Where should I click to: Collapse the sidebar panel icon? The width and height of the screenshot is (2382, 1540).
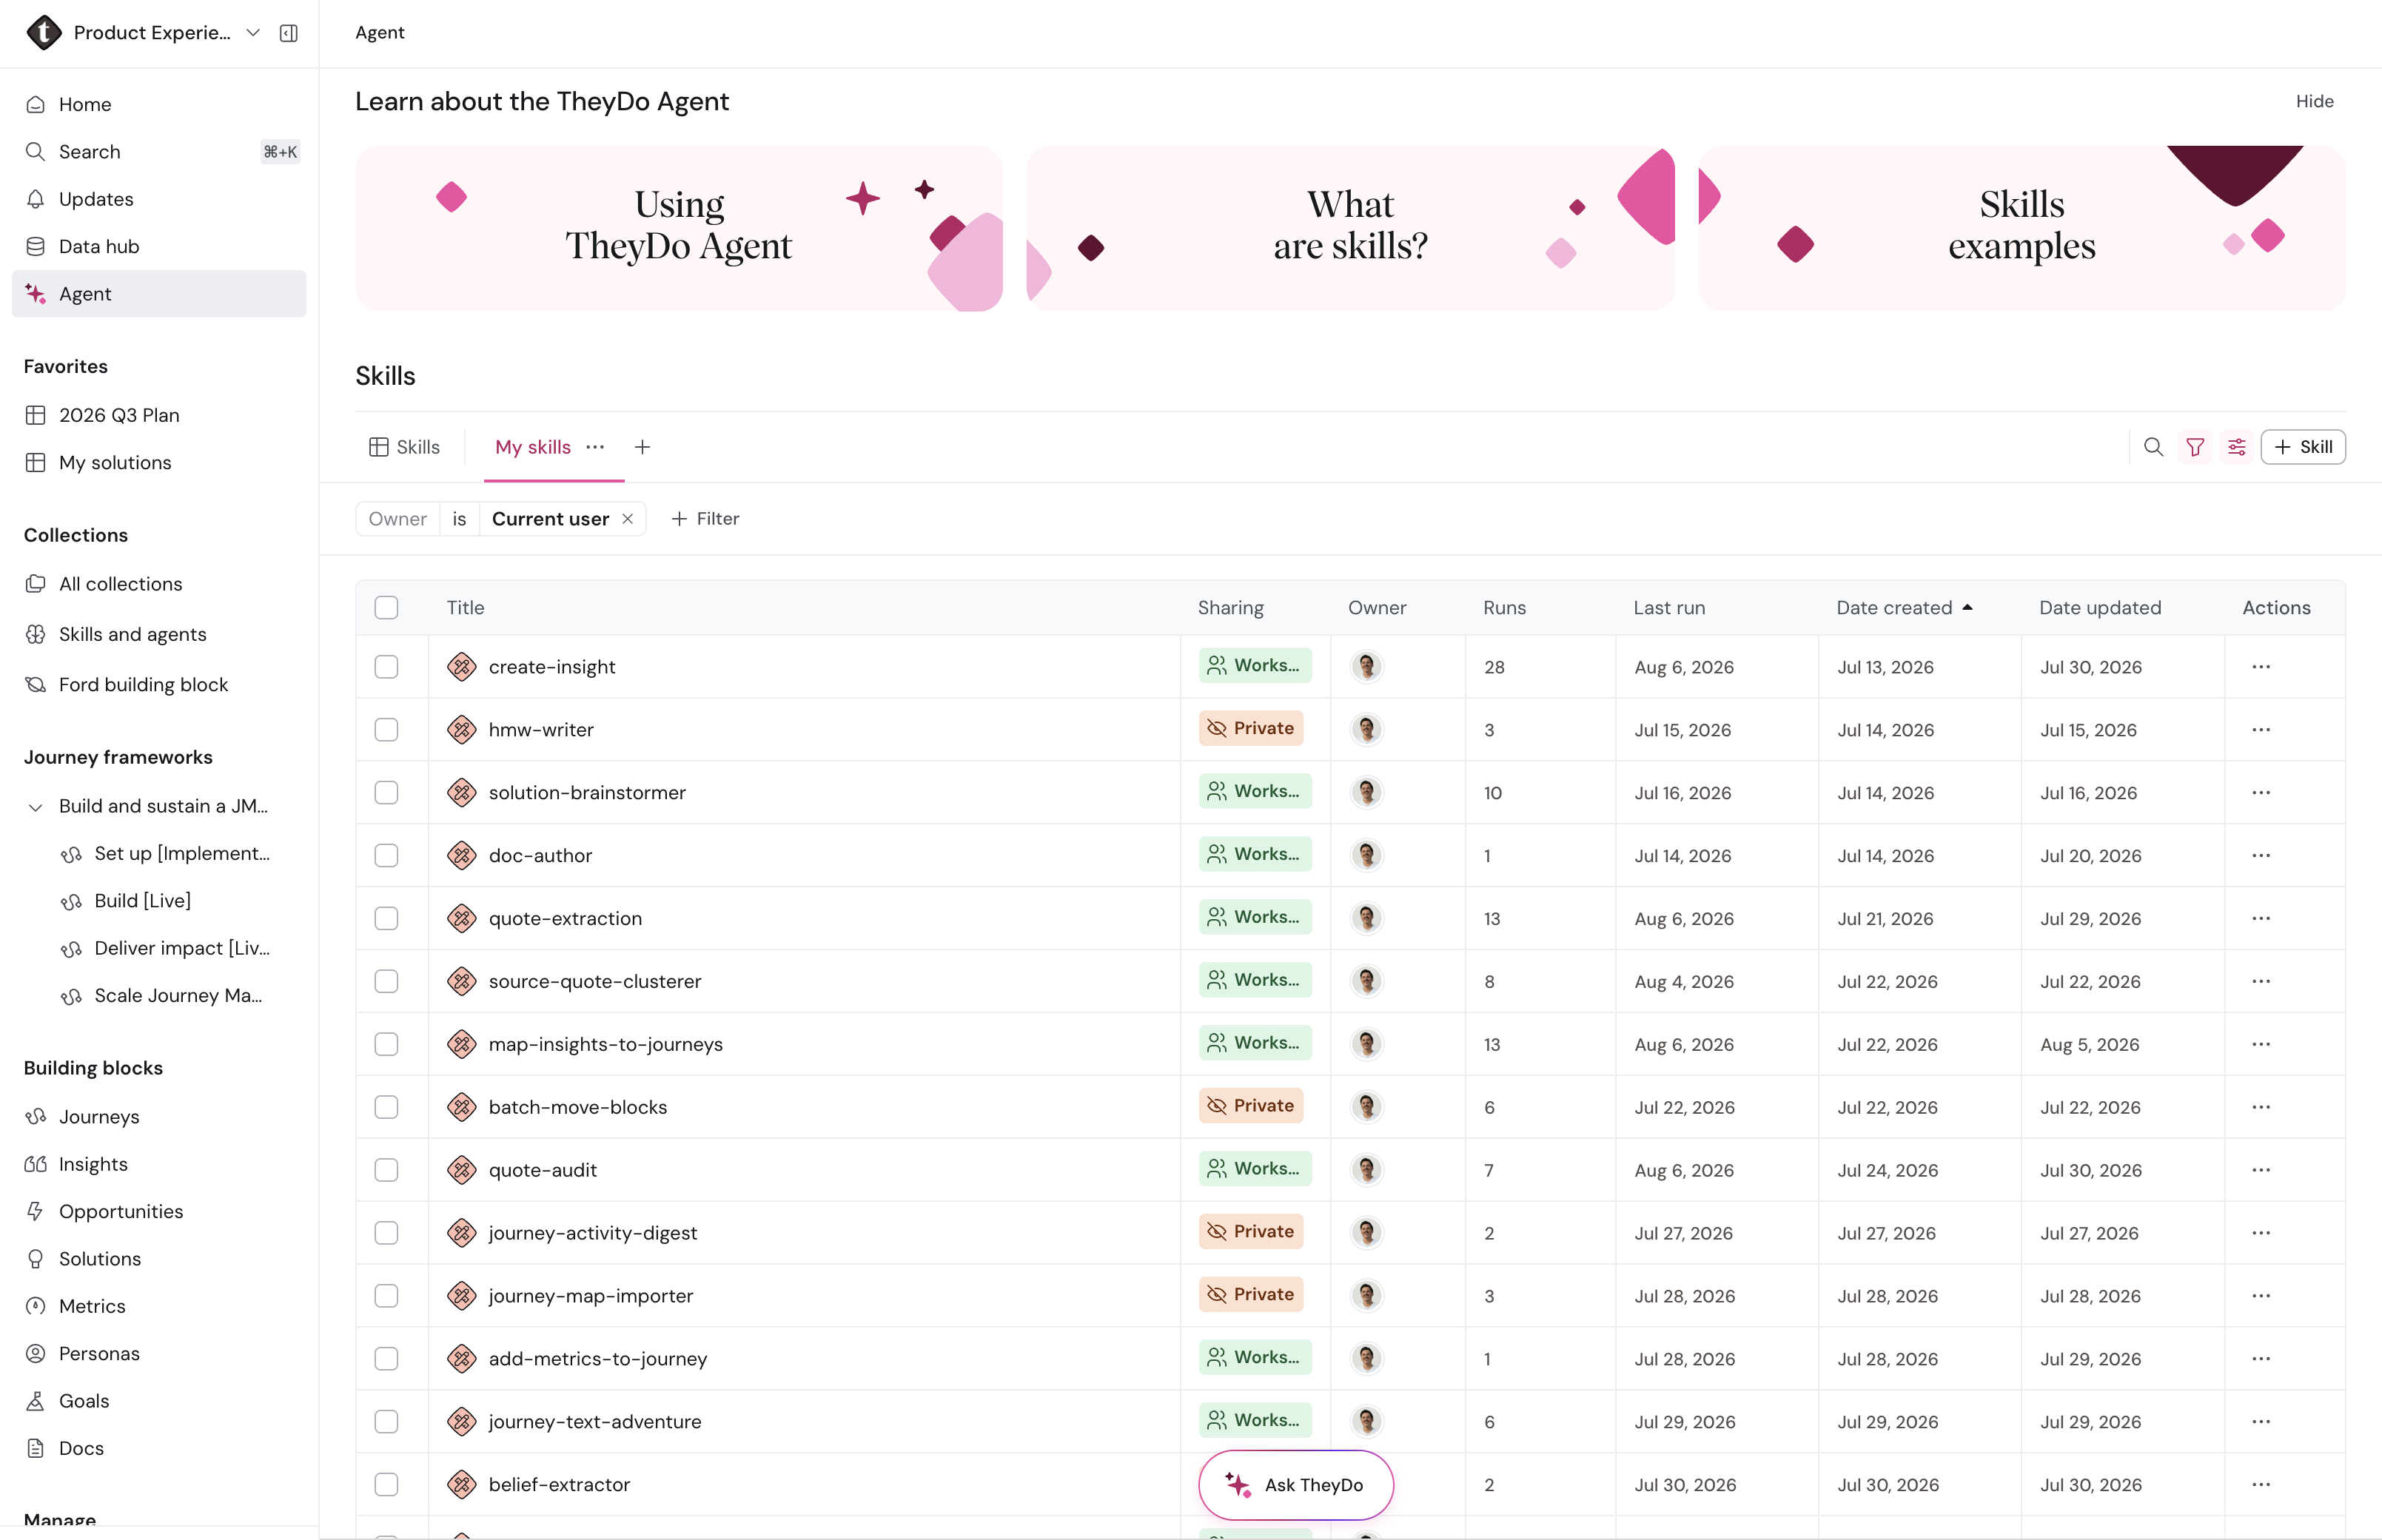(x=289, y=33)
